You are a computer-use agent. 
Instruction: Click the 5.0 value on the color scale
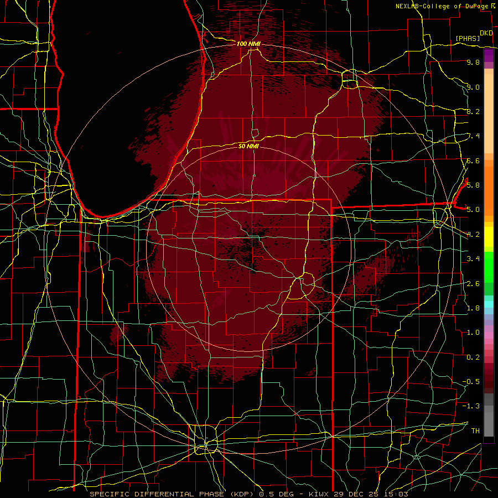[473, 210]
